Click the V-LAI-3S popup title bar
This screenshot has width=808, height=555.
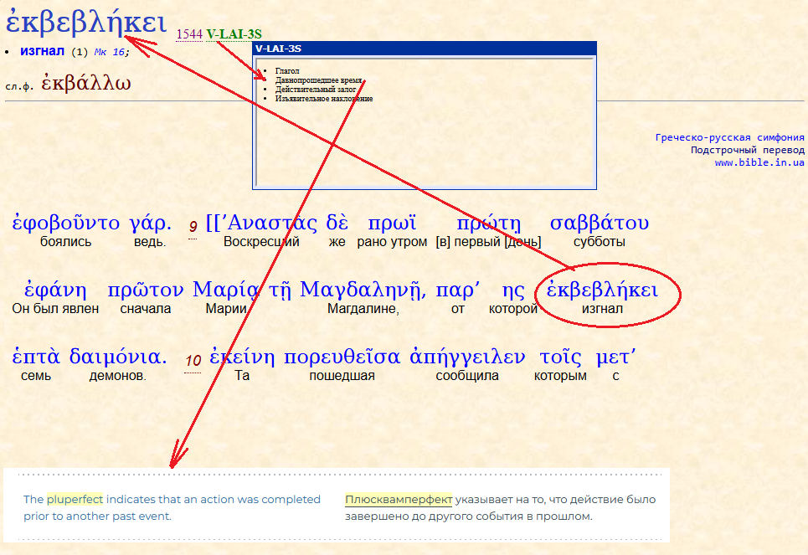pos(424,49)
